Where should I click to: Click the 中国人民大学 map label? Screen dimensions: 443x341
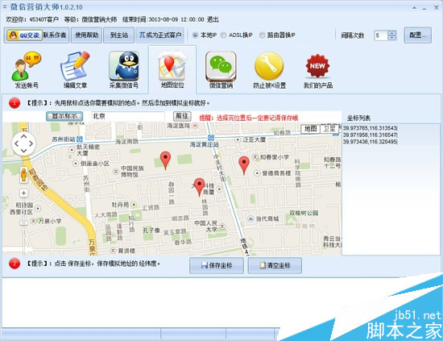[205, 227]
